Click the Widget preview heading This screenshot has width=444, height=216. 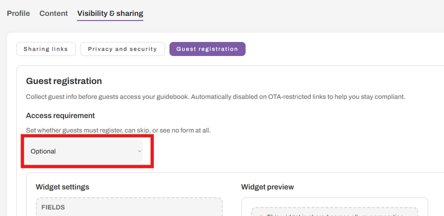point(267,187)
